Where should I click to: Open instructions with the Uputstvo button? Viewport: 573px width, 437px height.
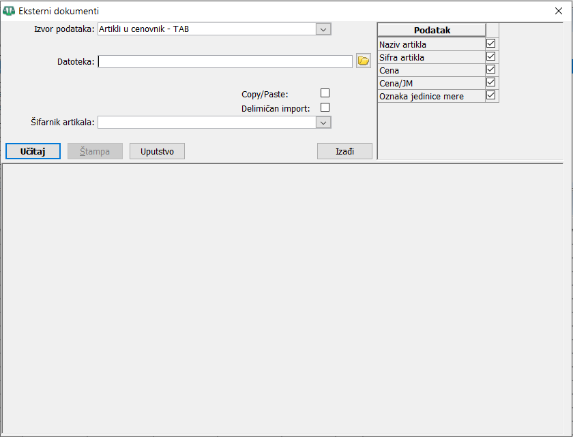click(157, 151)
